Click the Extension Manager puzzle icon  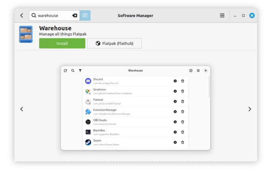click(x=88, y=112)
